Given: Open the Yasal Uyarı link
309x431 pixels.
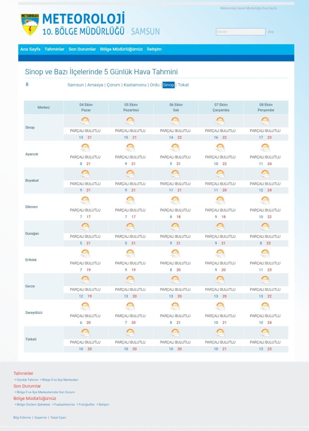Looking at the screenshot, I should click(x=58, y=417).
